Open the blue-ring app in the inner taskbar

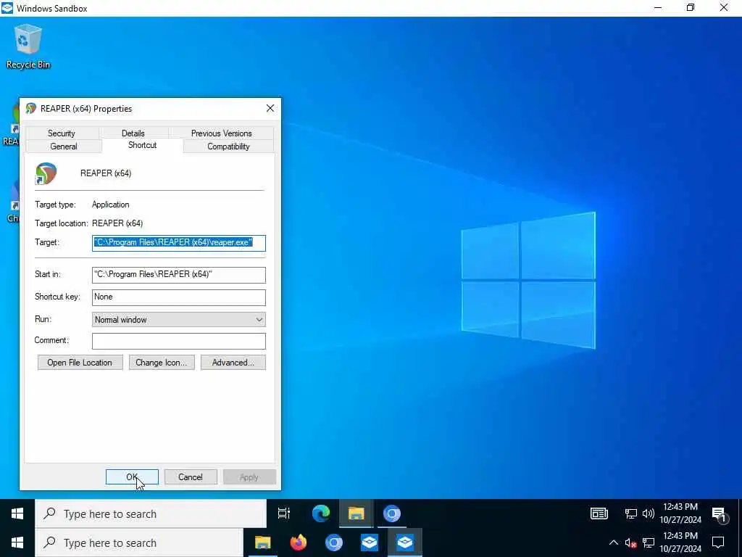point(392,513)
